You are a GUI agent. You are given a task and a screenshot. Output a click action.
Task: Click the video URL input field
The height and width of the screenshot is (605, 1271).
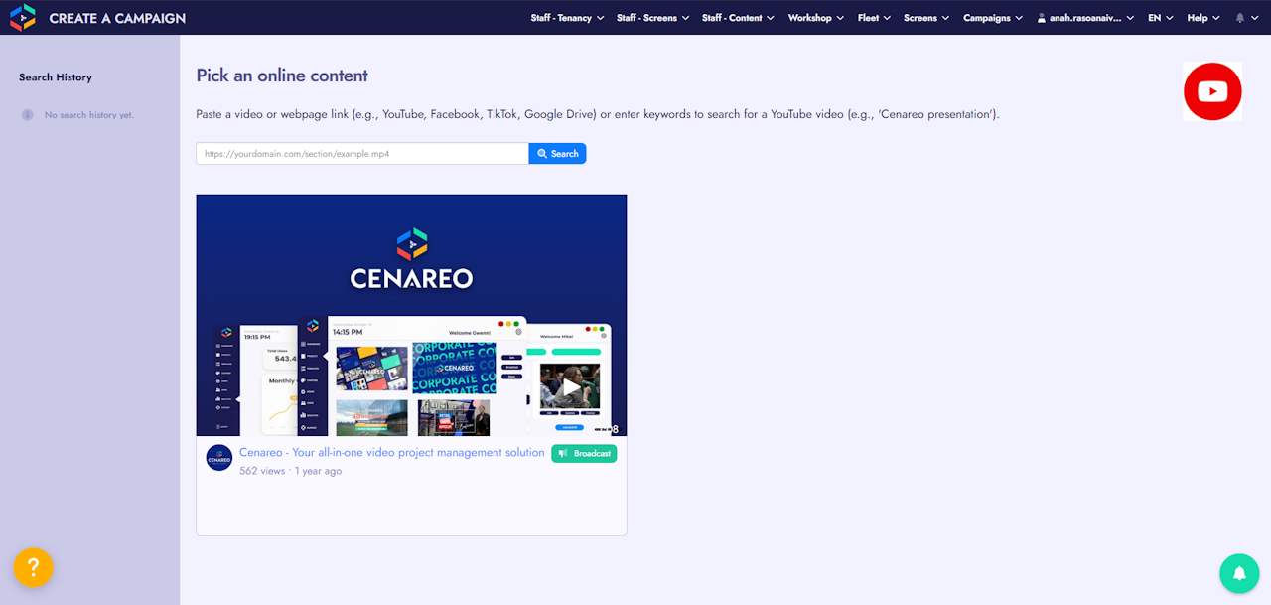tap(362, 154)
